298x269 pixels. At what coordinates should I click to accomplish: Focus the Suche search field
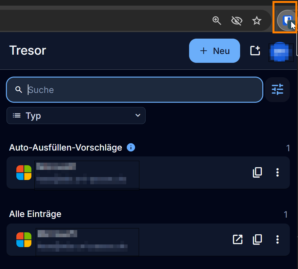(134, 90)
